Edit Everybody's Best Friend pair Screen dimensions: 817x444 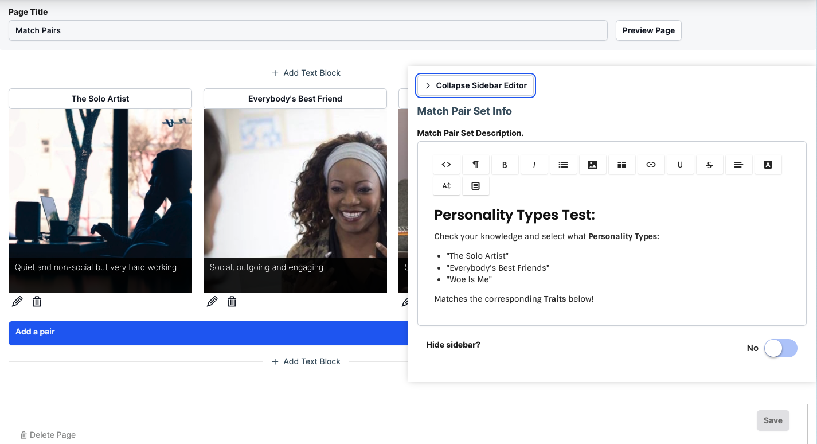click(x=212, y=301)
